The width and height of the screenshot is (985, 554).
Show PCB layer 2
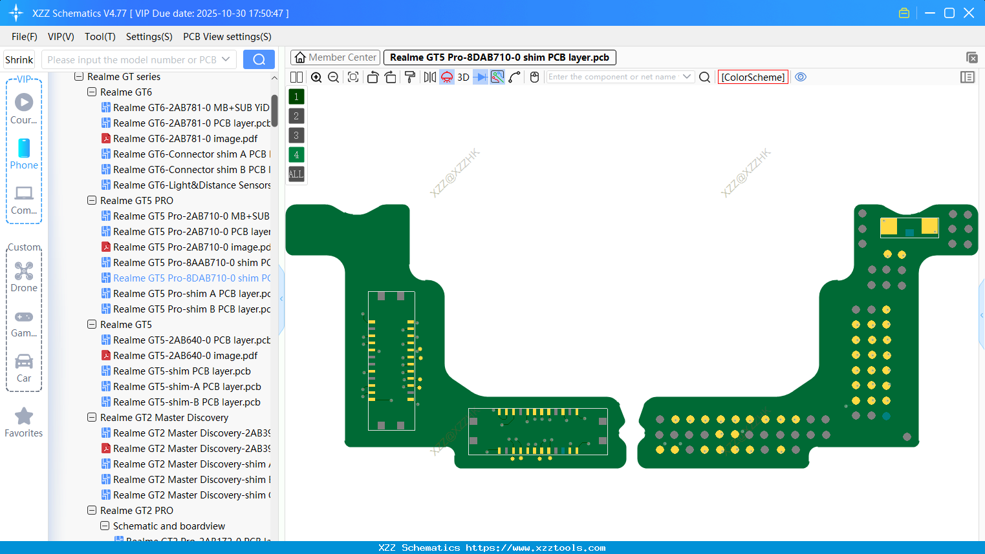(296, 116)
